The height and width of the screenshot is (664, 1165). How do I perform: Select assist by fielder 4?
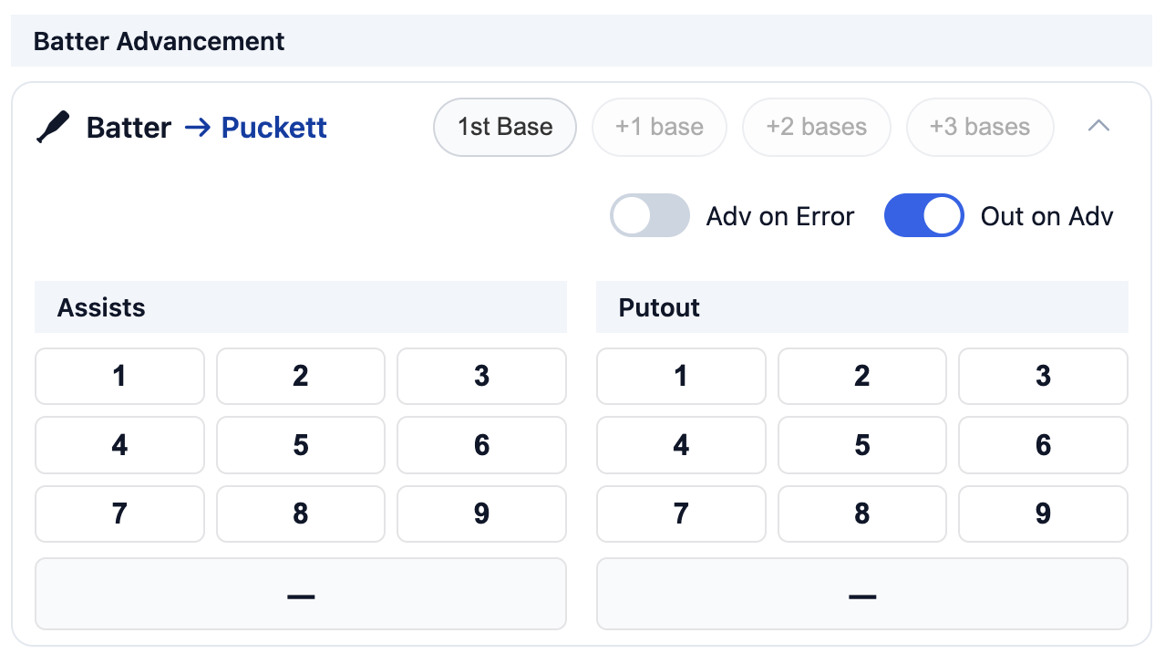(x=119, y=445)
